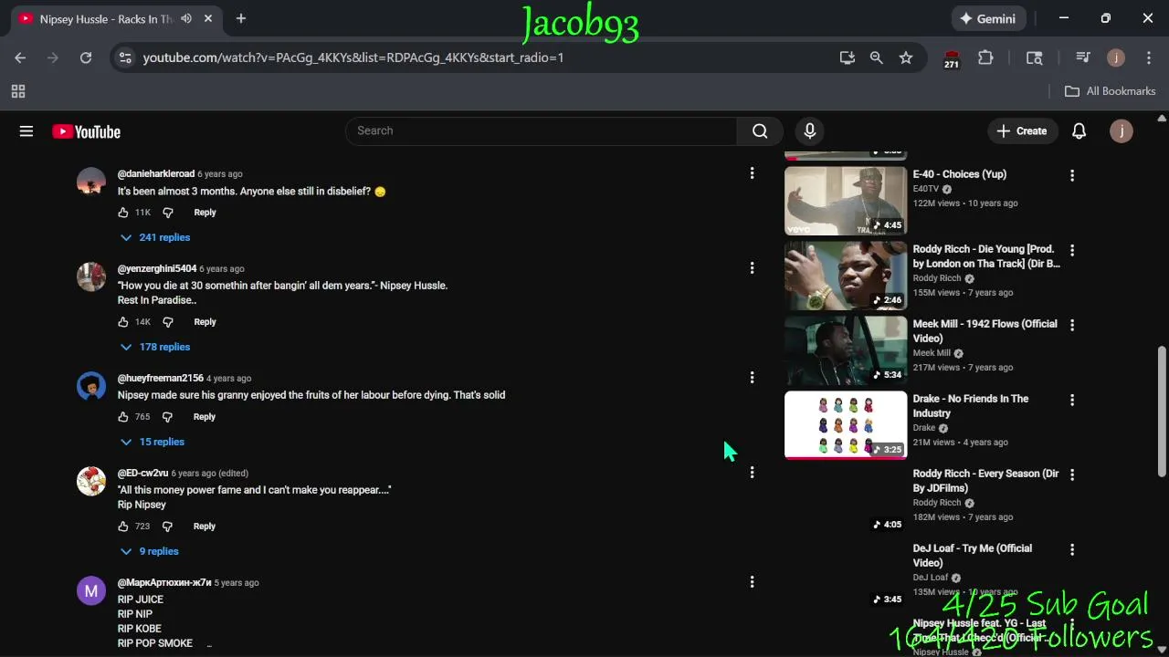Go to the YouTube home logo
This screenshot has height=657, width=1169.
87,131
